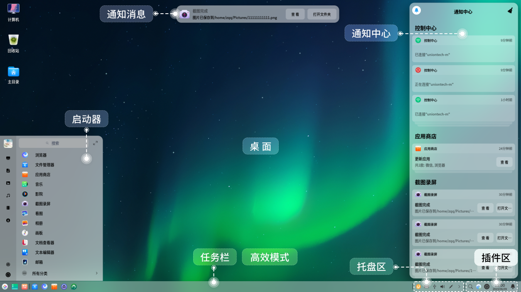The image size is (521, 292).
Task: Open the browser icon on the taskbar
Action: tap(44, 287)
